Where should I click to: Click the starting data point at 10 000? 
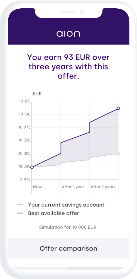point(32,167)
